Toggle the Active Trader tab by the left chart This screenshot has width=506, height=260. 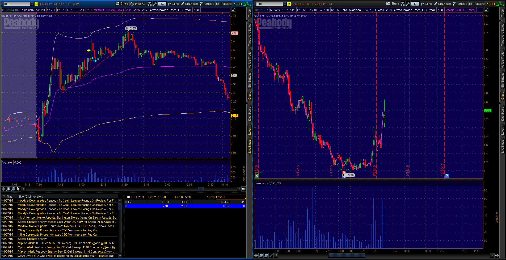pyautogui.click(x=250, y=59)
